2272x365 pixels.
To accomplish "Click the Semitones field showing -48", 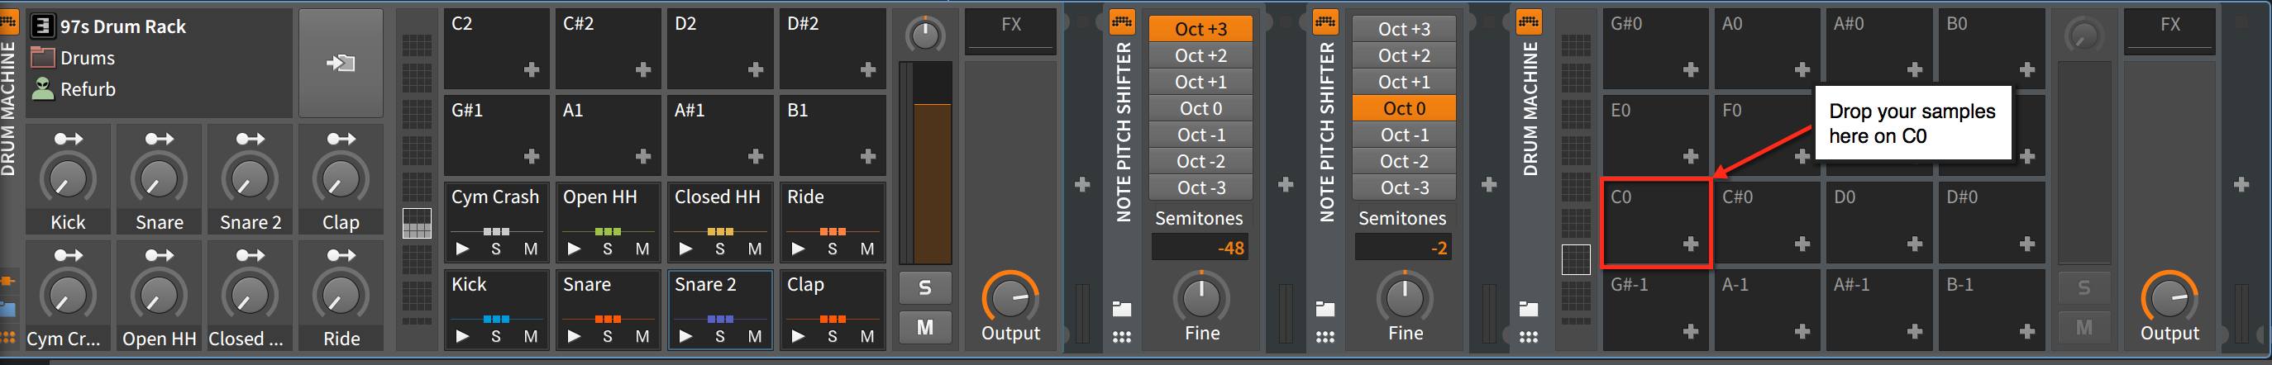I will pos(1200,248).
